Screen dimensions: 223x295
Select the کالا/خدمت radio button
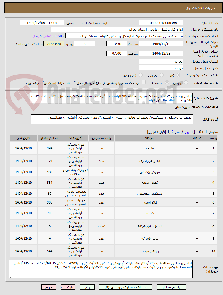click(x=140, y=75)
